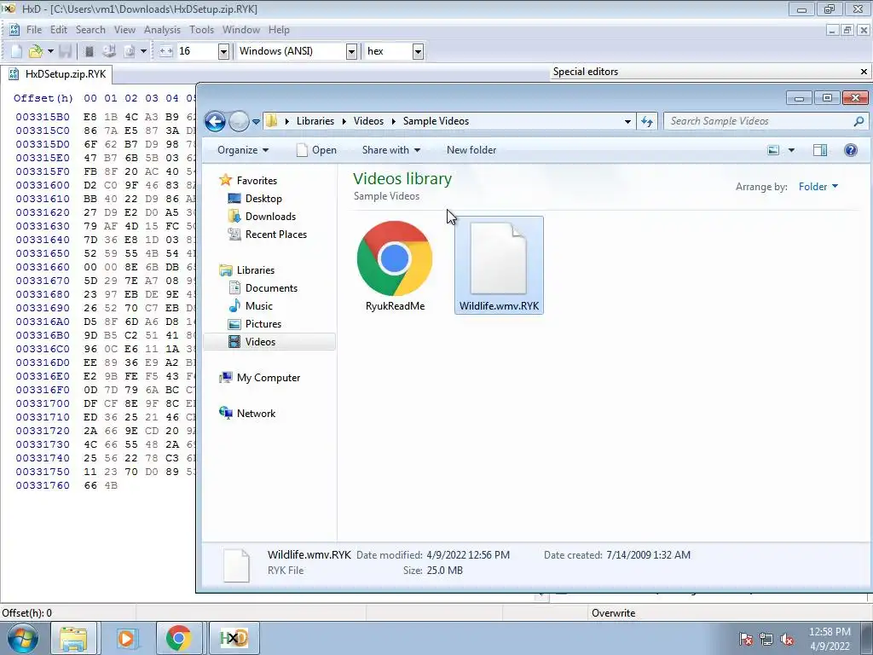The image size is (873, 655).
Task: Click Libraries in the address breadcrumb
Action: (x=315, y=121)
